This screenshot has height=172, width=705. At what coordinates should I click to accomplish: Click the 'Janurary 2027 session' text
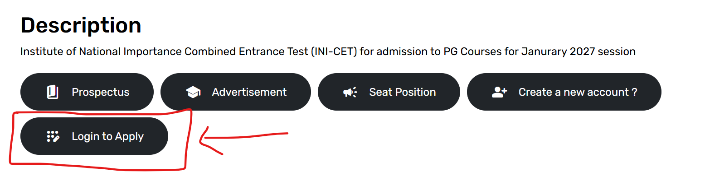coord(579,52)
